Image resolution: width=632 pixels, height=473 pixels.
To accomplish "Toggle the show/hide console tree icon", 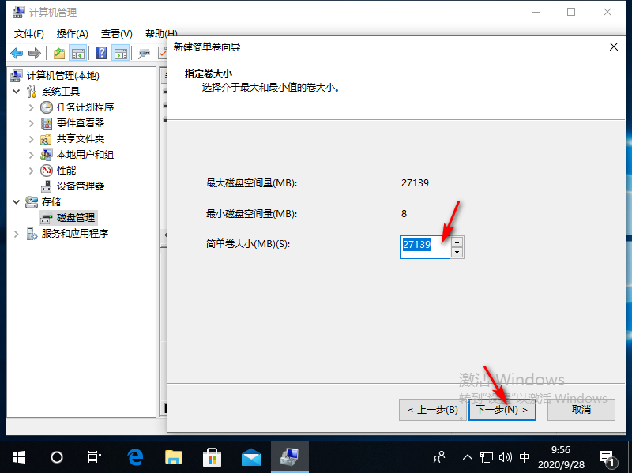I will pyautogui.click(x=77, y=53).
